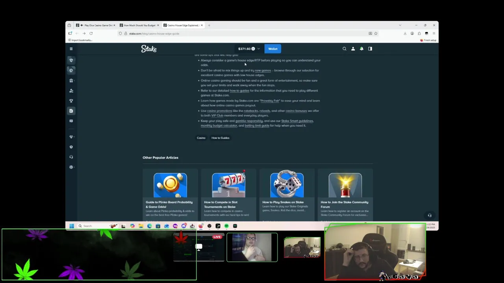Open How to Play Snakes article
The width and height of the screenshot is (504, 283).
click(x=287, y=195)
